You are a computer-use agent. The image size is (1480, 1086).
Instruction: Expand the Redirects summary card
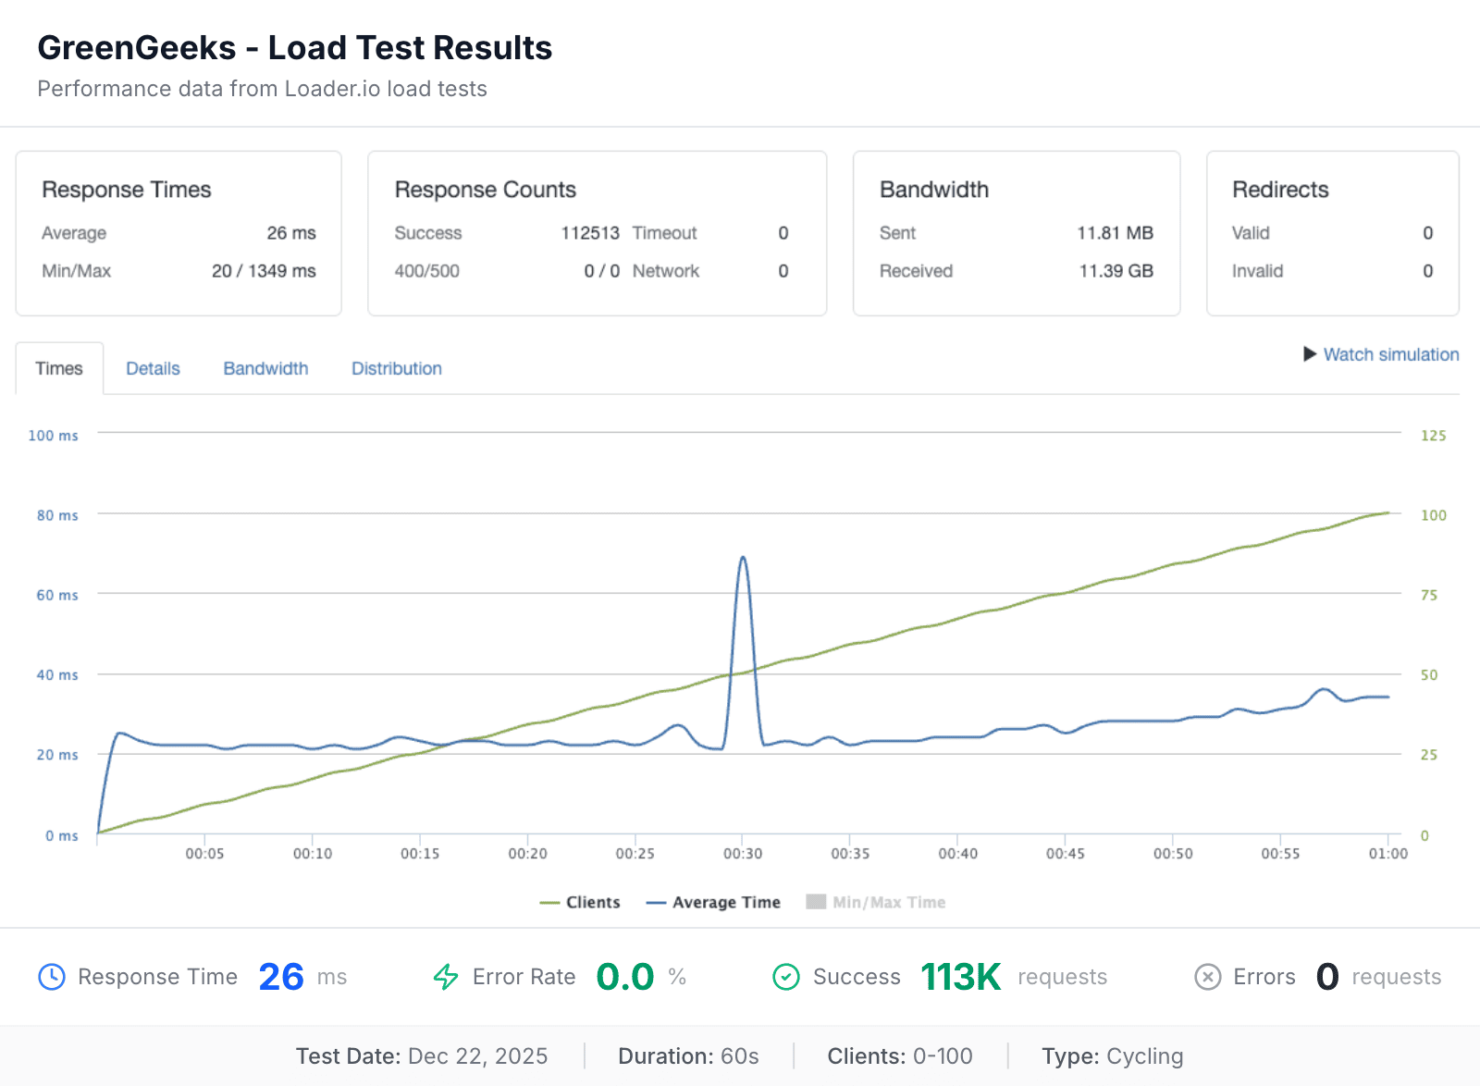(x=1332, y=233)
